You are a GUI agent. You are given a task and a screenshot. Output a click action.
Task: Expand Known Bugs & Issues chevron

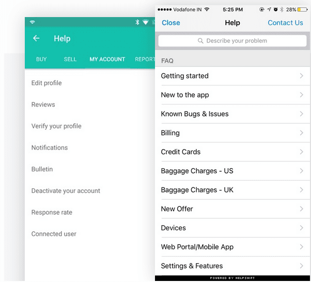tap(301, 114)
